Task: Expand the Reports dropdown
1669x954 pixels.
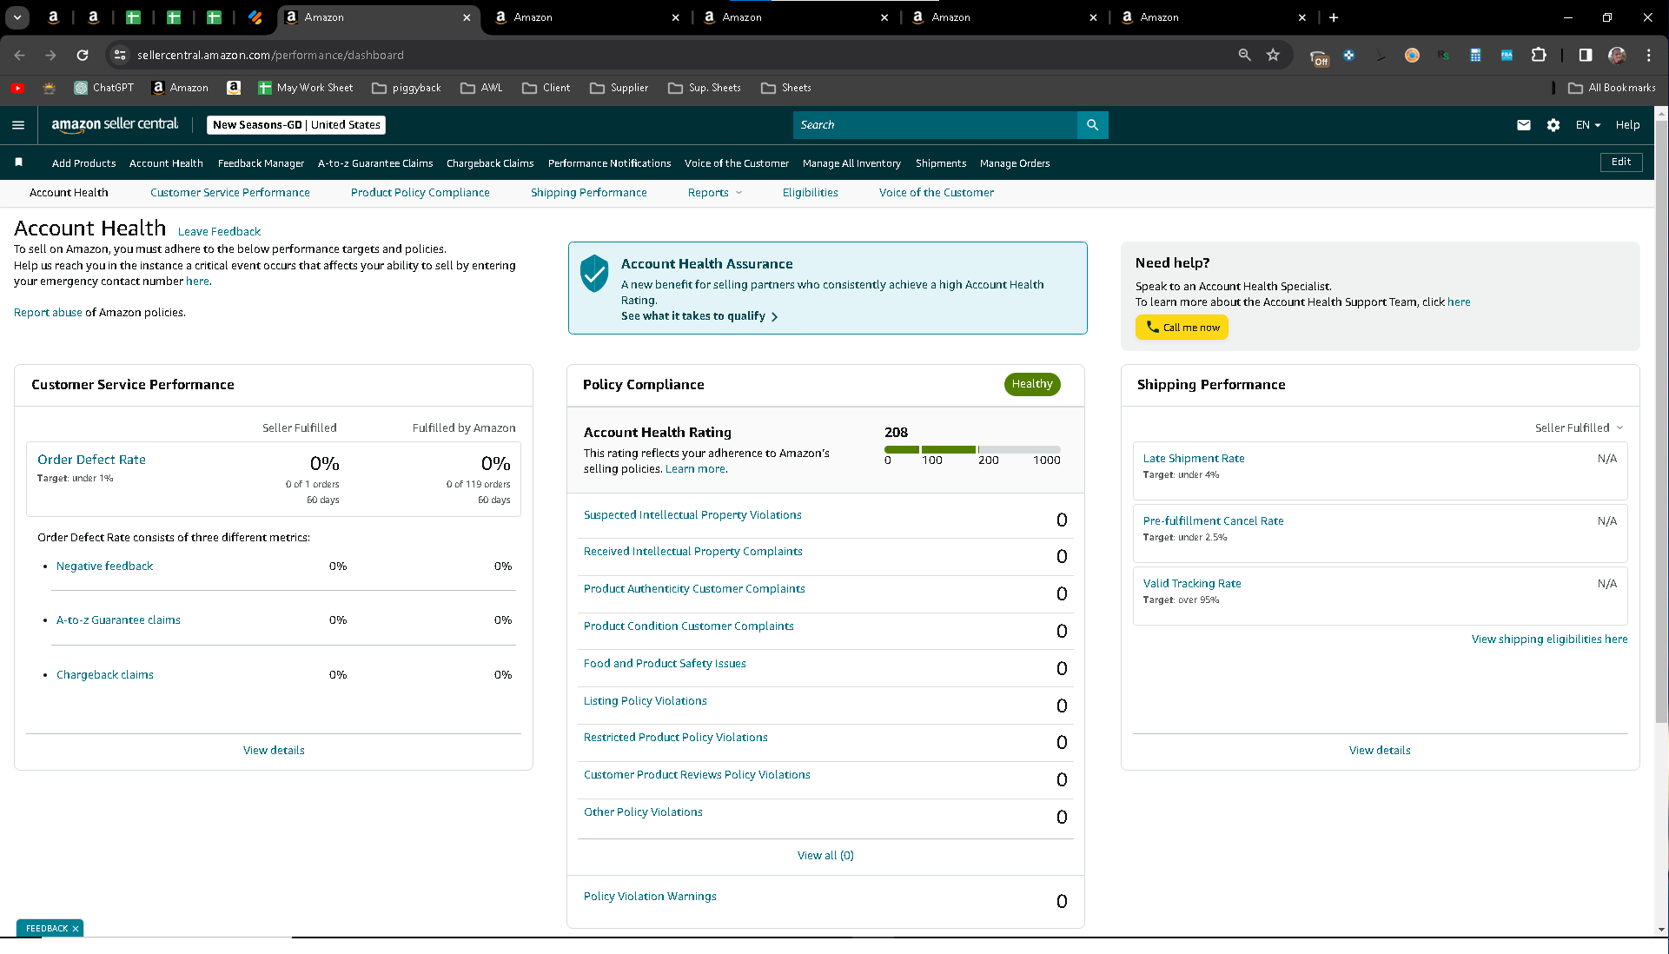Action: click(x=715, y=193)
